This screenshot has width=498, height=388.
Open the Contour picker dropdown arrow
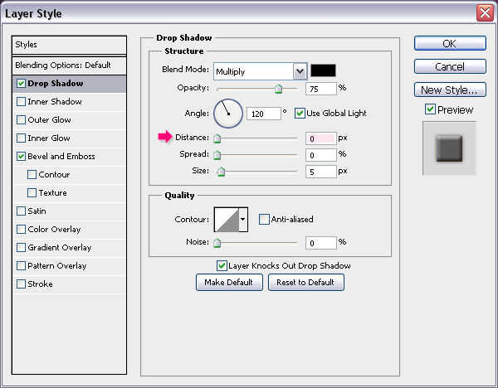(243, 219)
